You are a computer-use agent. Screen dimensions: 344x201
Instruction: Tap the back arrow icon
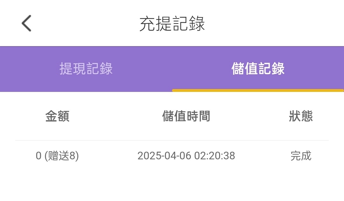(x=26, y=23)
